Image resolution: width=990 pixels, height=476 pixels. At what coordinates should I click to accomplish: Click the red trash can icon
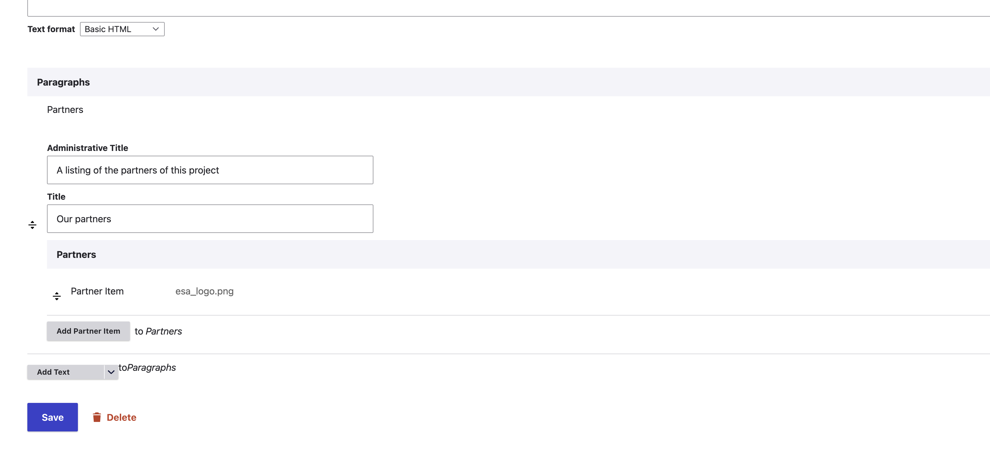(x=97, y=417)
